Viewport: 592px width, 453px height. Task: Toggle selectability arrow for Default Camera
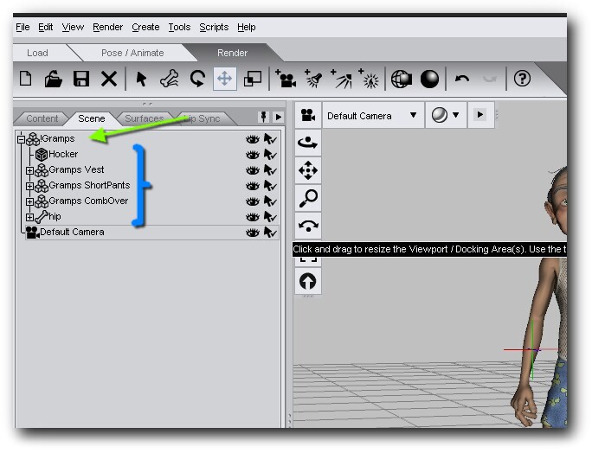point(270,233)
